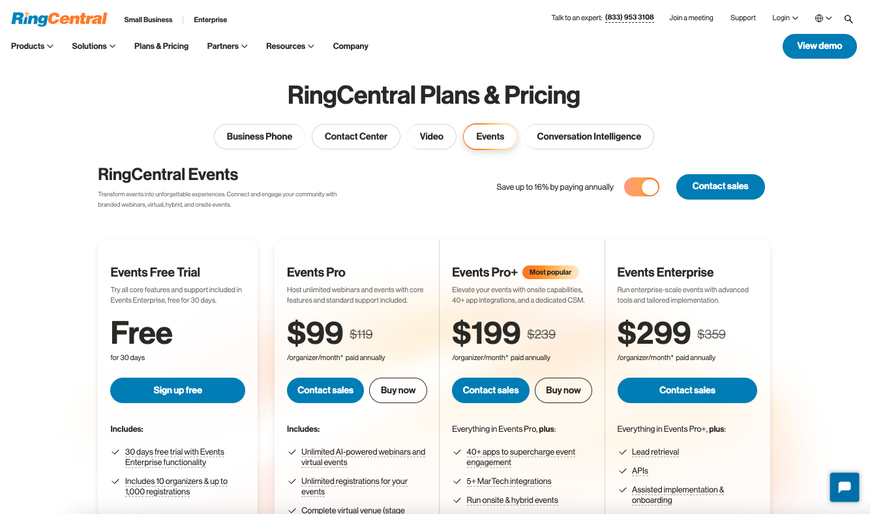Open the chat widget icon

click(845, 487)
